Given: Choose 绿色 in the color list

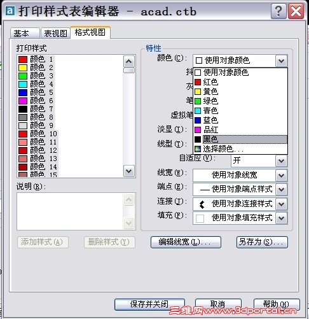Looking at the screenshot, I should 240,101.
